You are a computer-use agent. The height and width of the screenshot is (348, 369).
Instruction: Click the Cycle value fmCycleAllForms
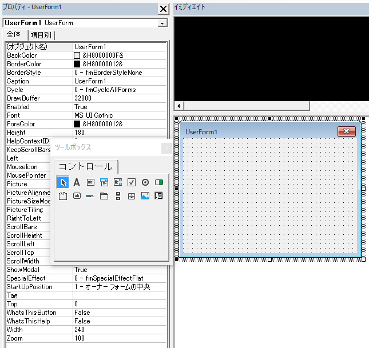105,90
